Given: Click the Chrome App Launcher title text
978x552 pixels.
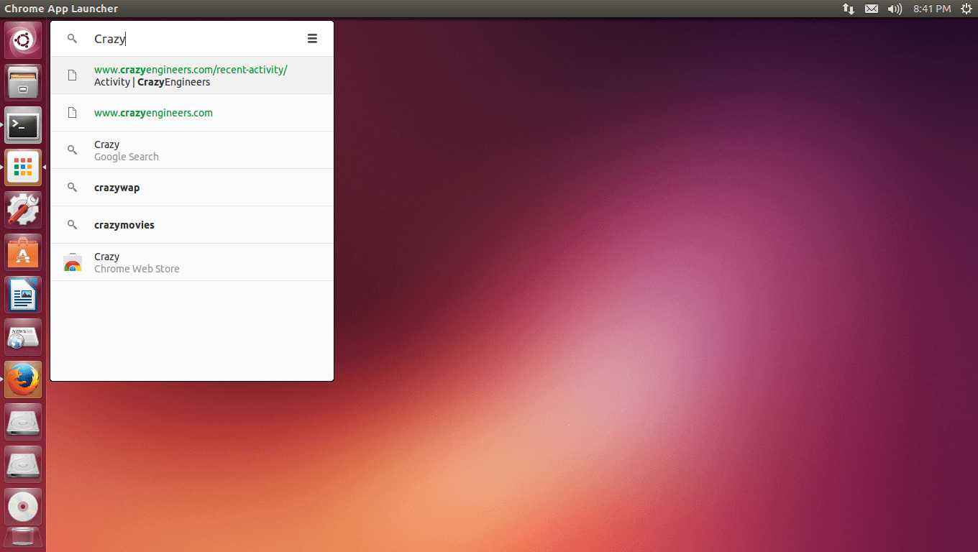Looking at the screenshot, I should pos(61,9).
